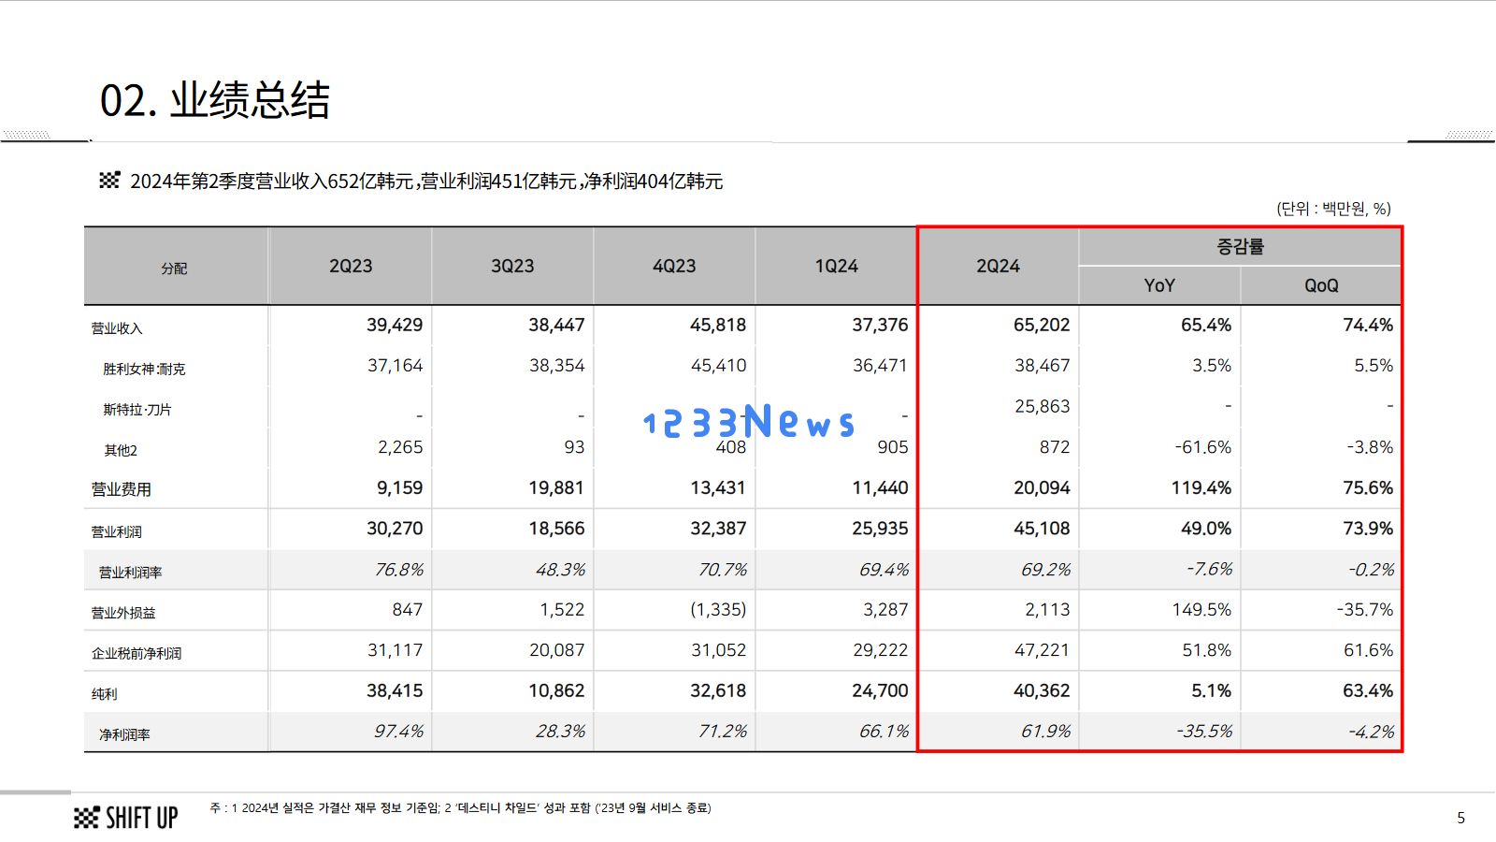Click the margin value 76.8%
1496x842 pixels.
pyautogui.click(x=399, y=570)
